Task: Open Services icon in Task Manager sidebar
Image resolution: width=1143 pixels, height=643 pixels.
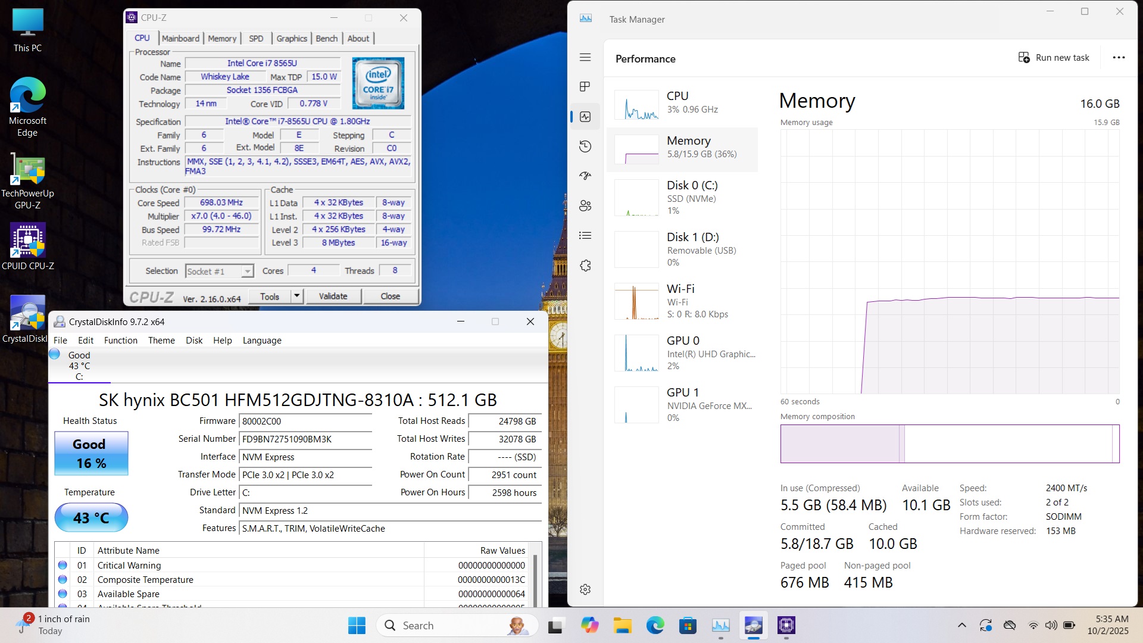Action: [x=585, y=266]
